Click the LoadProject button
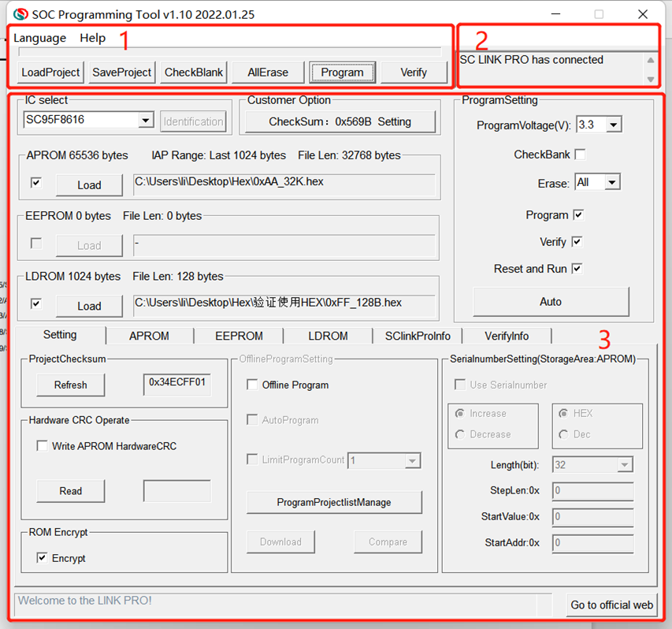 click(50, 72)
